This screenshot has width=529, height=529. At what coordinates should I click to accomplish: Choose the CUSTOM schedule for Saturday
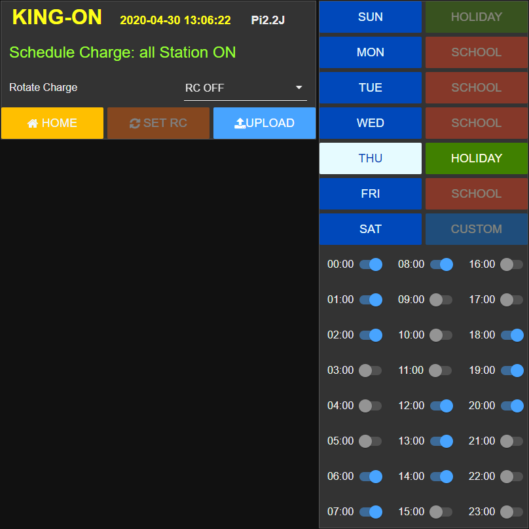pyautogui.click(x=476, y=229)
